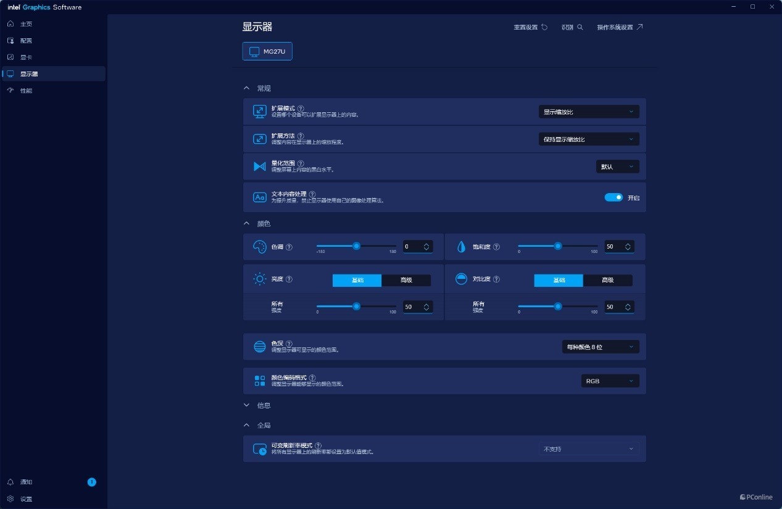Select the MG27U monitor button

[x=267, y=51]
